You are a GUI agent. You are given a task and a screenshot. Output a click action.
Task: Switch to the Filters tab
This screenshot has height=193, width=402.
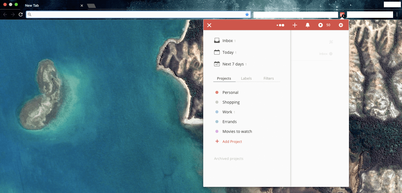tap(269, 79)
